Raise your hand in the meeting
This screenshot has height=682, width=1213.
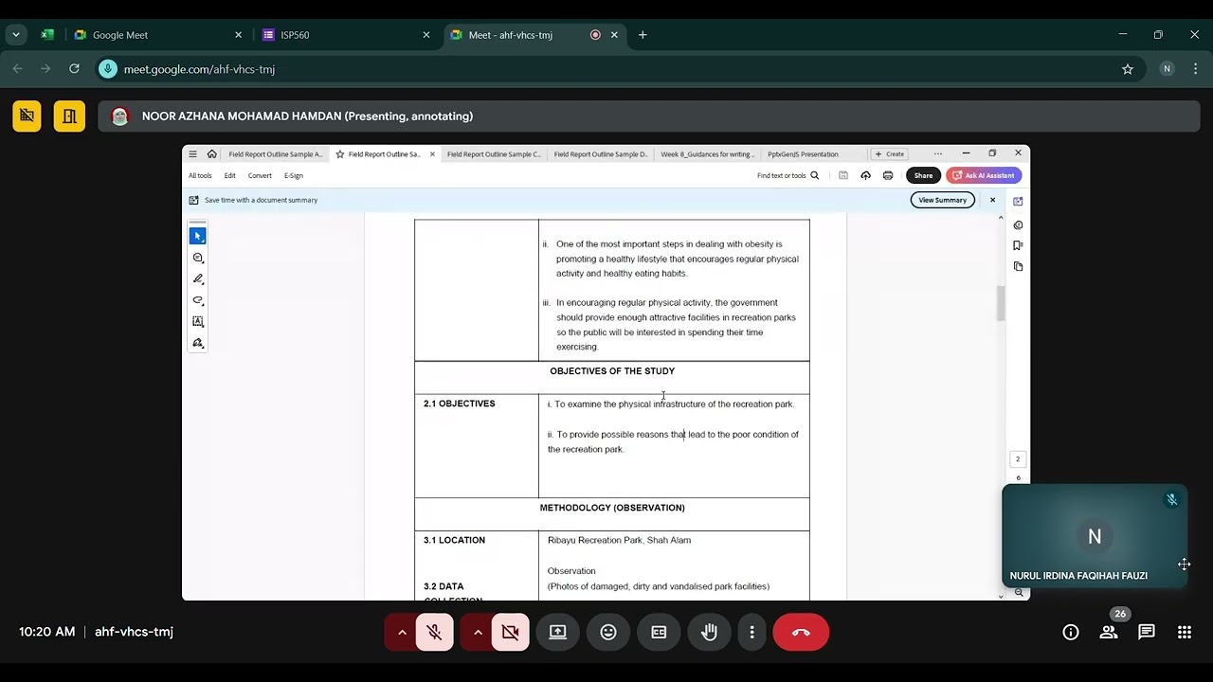(709, 632)
